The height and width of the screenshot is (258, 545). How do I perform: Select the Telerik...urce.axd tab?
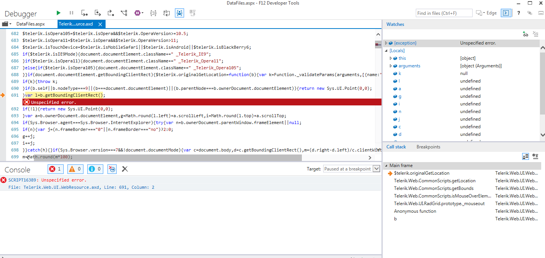[76, 24]
